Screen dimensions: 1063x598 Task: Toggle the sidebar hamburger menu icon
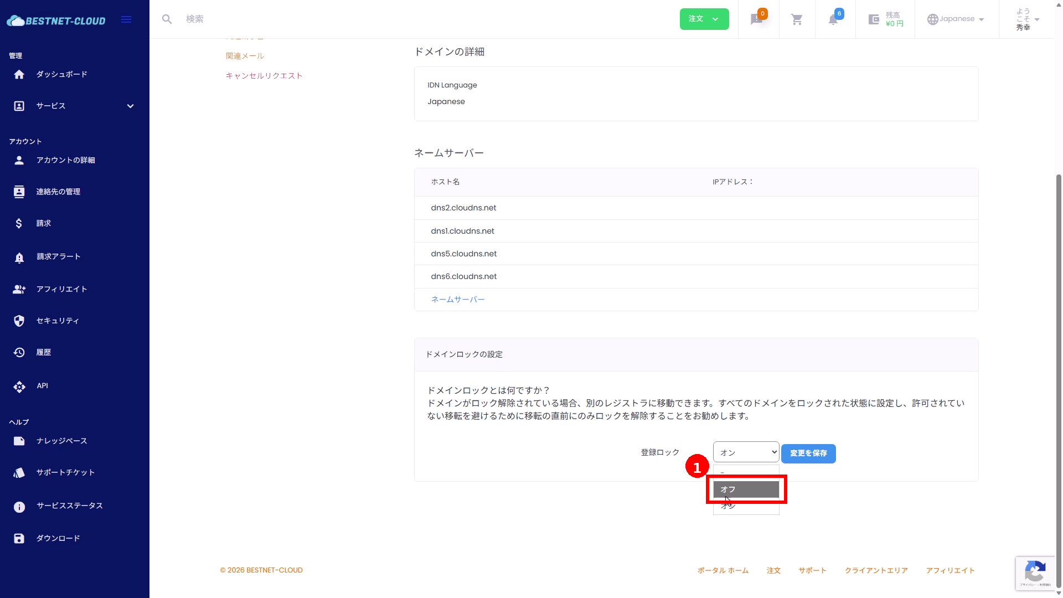(x=126, y=20)
